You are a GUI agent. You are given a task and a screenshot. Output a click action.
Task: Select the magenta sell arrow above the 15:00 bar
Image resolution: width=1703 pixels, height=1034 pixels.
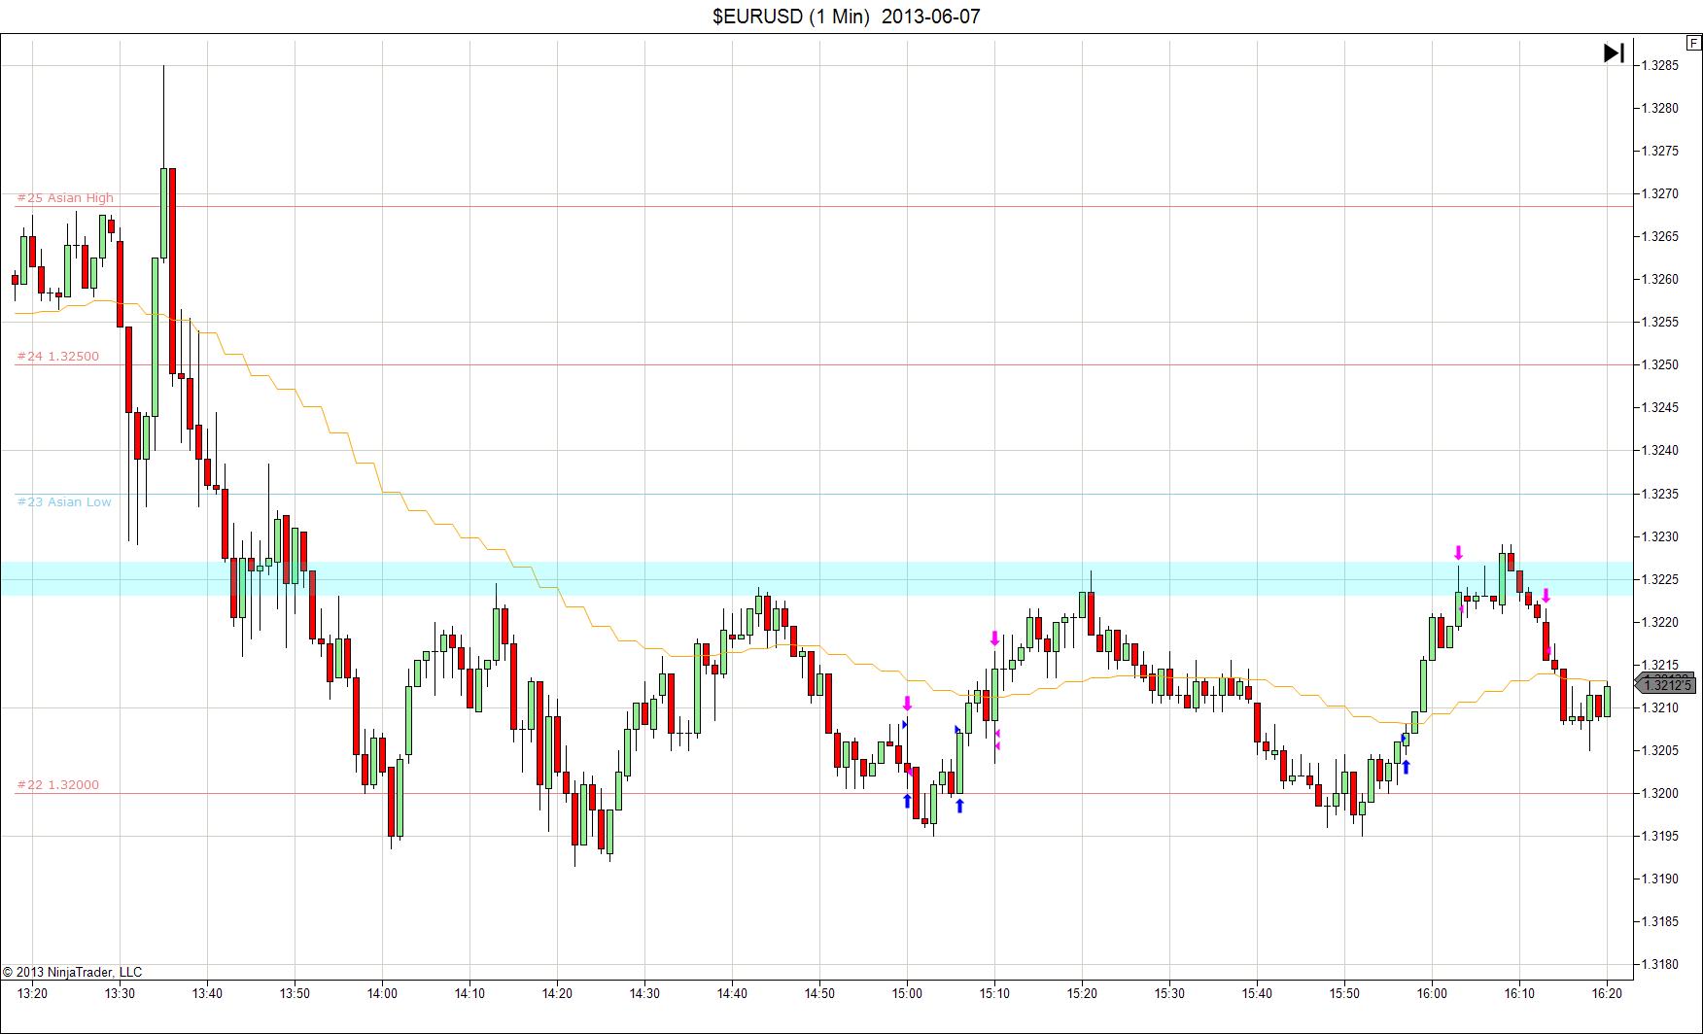(907, 704)
